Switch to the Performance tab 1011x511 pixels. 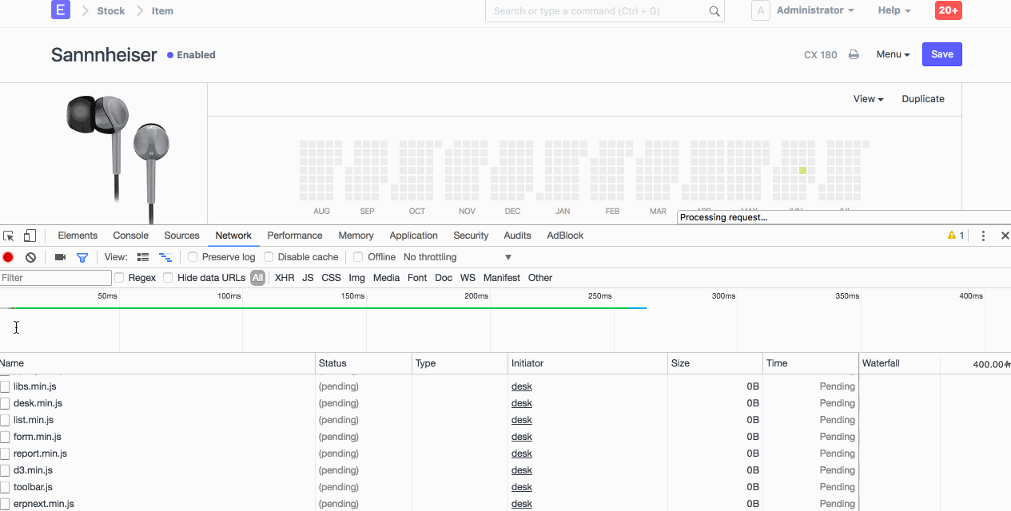click(x=295, y=236)
